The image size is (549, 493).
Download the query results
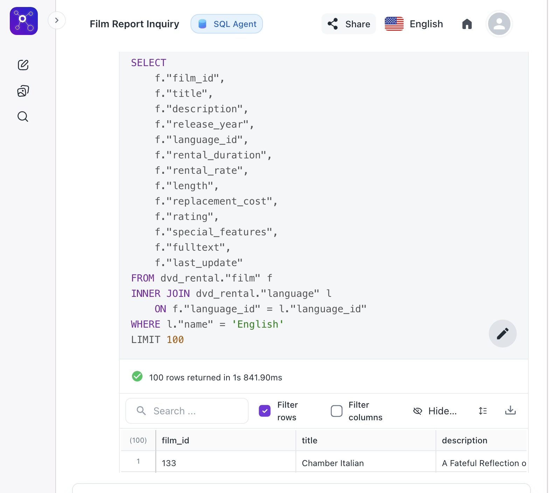(x=510, y=410)
